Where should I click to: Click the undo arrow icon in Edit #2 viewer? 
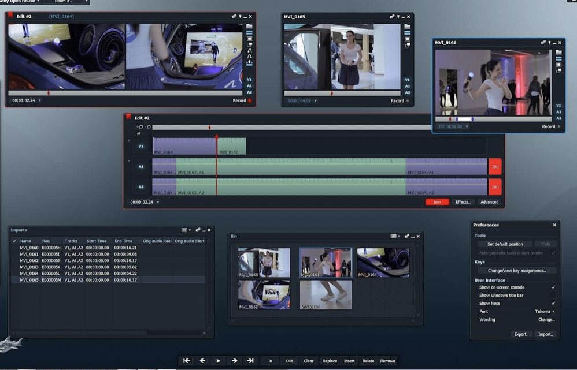250,51
